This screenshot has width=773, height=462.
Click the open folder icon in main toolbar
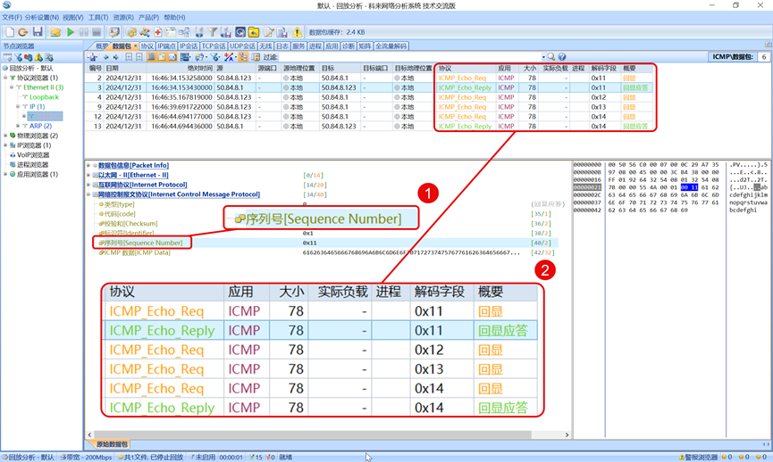tap(55, 32)
